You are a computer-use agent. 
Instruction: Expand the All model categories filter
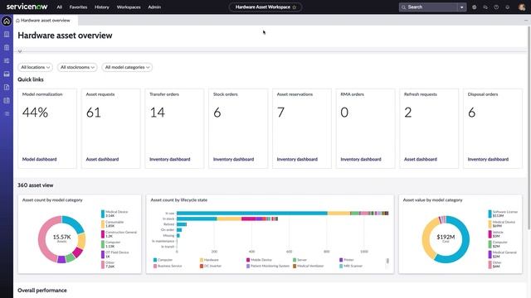(x=127, y=67)
